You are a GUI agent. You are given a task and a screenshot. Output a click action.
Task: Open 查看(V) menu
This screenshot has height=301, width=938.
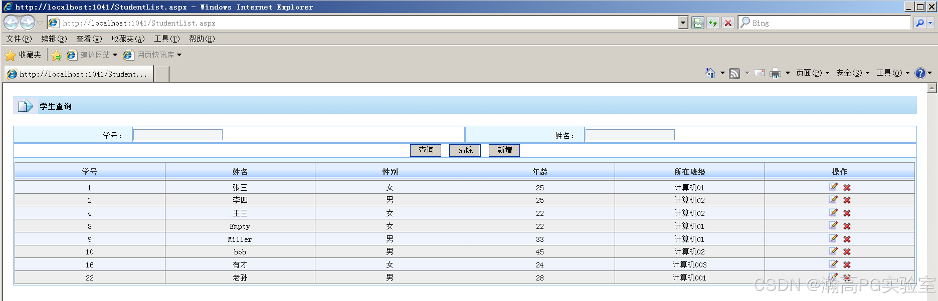89,39
